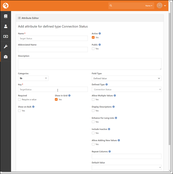Click the Key input field
The width and height of the screenshot is (173, 174).
53,89
